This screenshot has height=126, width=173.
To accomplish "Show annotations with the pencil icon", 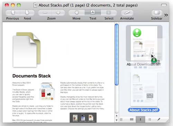I will click(159, 119).
